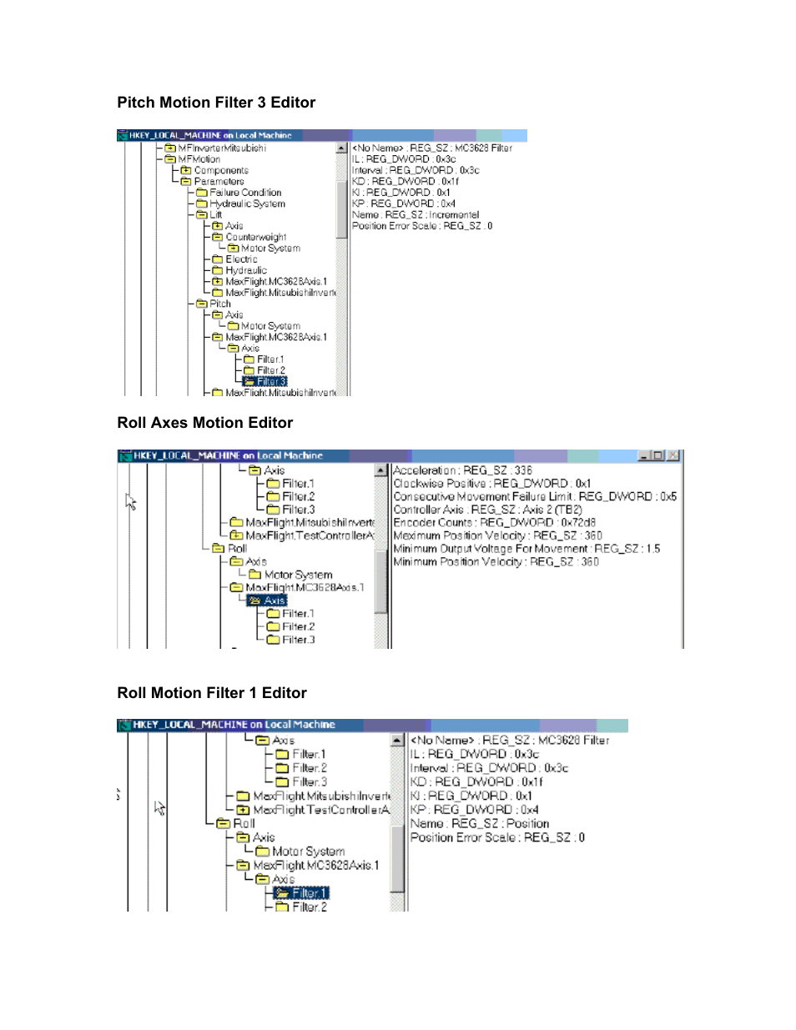Expand MaxFlight.MC3628Axis.1 under Lift
The width and height of the screenshot is (796, 1030).
tap(218, 282)
